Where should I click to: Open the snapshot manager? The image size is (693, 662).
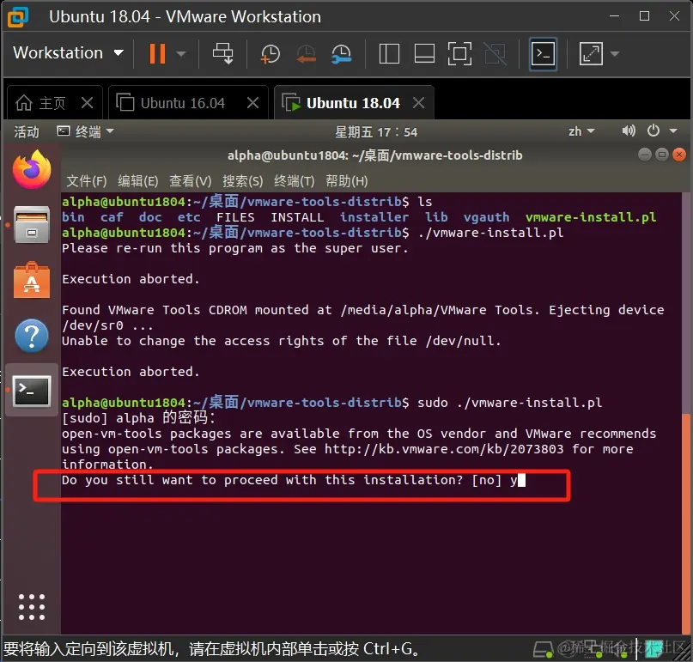click(x=341, y=54)
